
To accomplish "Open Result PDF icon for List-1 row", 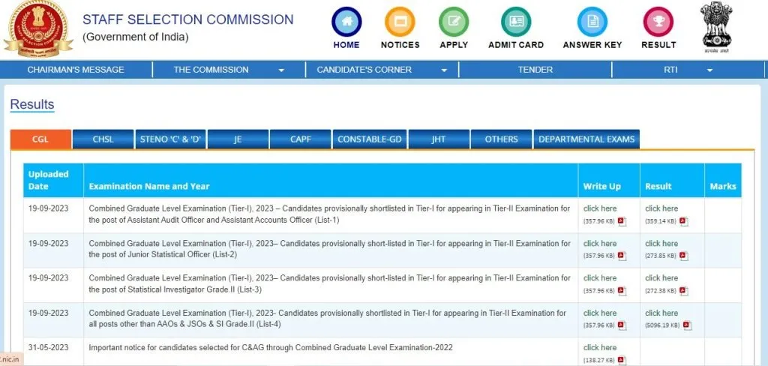I will tap(683, 221).
